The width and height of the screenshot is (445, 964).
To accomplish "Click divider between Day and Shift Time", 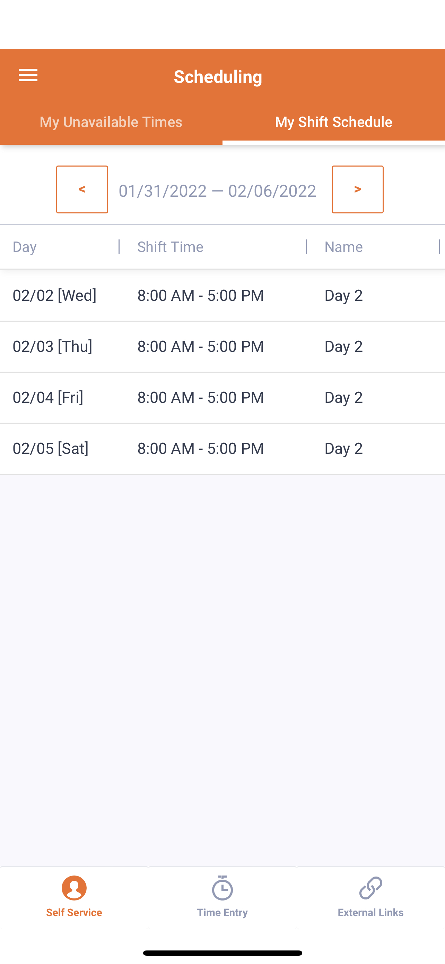I will point(119,247).
